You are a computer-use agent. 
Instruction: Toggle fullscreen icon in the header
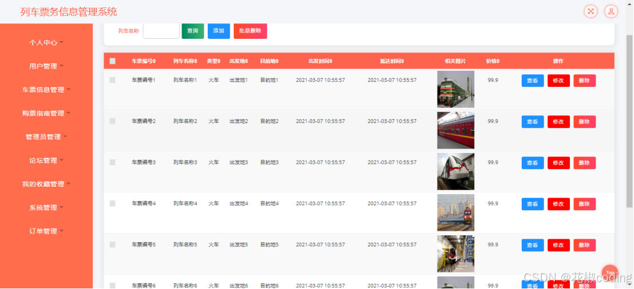pos(590,11)
